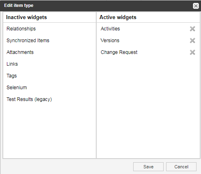Screen dimensions: 201x174
Task: Click the Versions active widget label
Action: [110, 41]
